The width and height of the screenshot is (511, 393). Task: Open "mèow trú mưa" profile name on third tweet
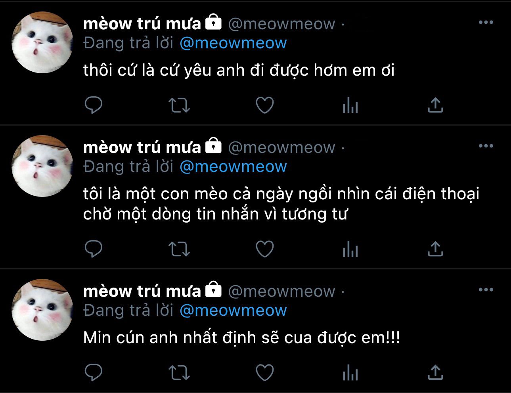(142, 291)
